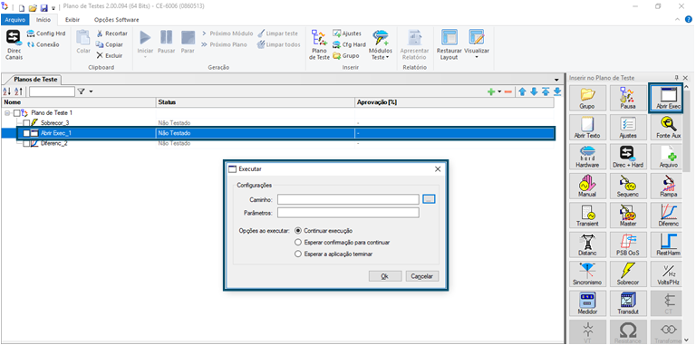Insert a Pausa item
The width and height of the screenshot is (696, 345).
[628, 98]
